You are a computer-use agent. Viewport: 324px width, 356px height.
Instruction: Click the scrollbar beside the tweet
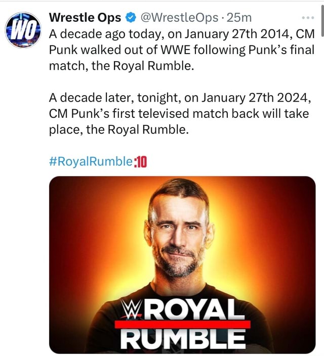point(322,20)
